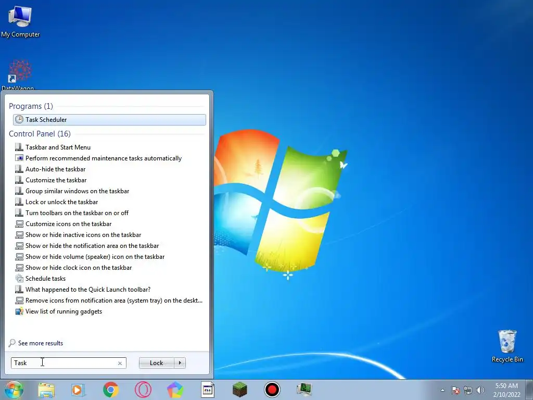Select Remove icons from notification area result
Screen dimensions: 533x400
114,301
